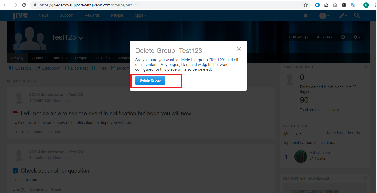Open the Actions dropdown
Image resolution: width=377 pixels, height=193 pixels.
pos(325,37)
